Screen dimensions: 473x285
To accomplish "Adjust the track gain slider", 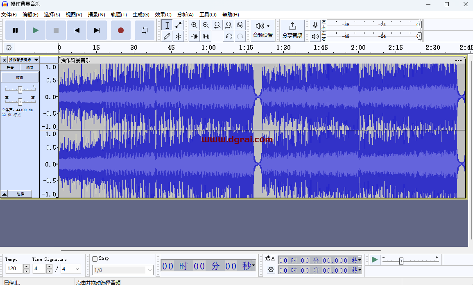I will point(20,89).
